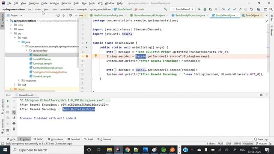Viewport: 274px width, 154px height.
Task: Select StreamExample in project tree
Action: pos(42,76)
